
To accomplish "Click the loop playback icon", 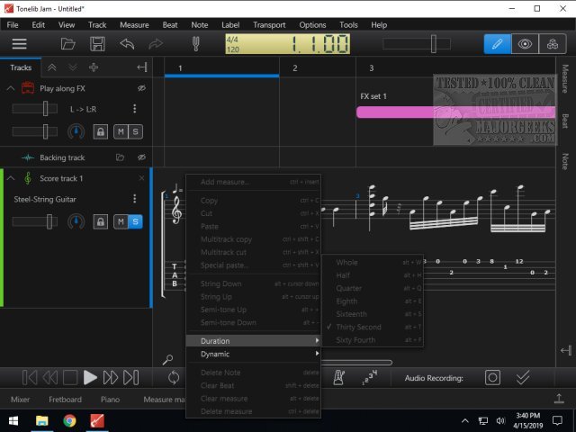I will pos(174,378).
